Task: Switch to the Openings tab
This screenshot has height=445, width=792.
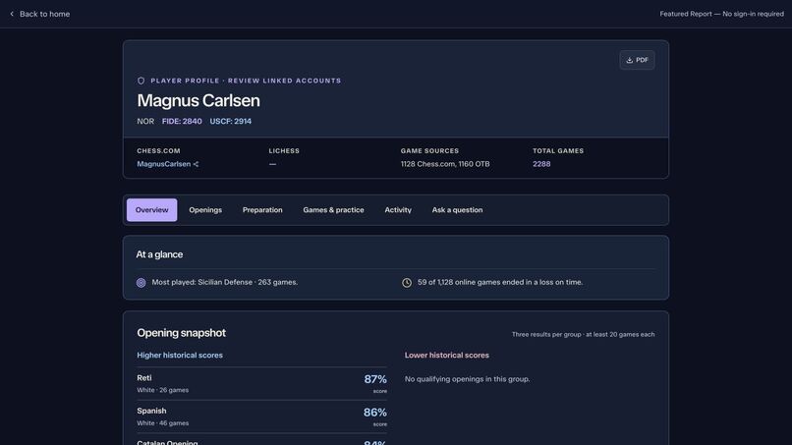Action: click(205, 210)
